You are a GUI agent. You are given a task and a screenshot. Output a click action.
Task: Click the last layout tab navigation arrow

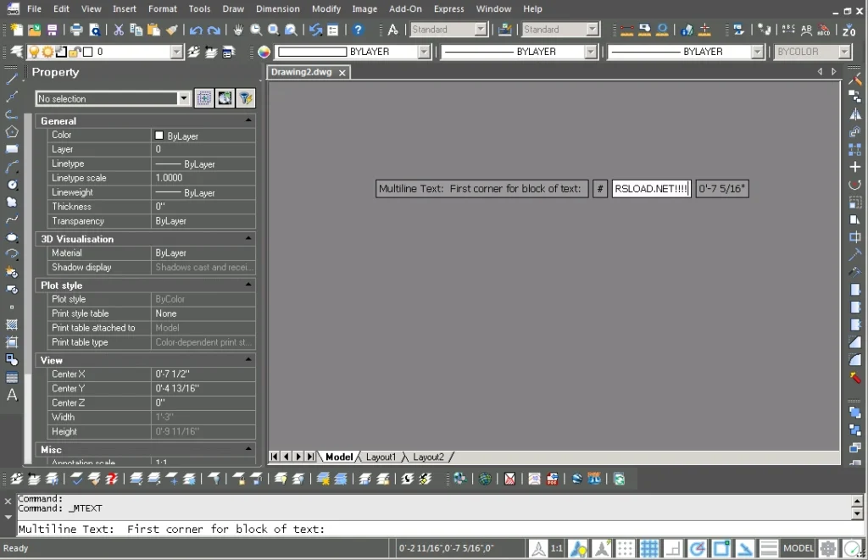click(x=310, y=457)
